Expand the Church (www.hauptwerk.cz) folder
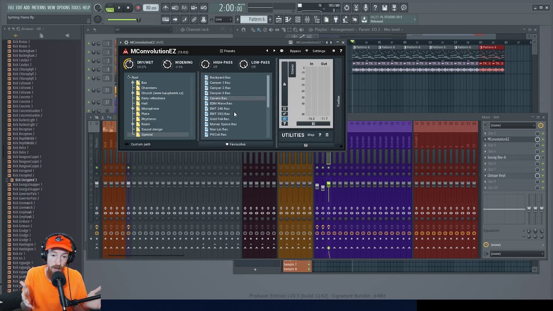 click(133, 93)
